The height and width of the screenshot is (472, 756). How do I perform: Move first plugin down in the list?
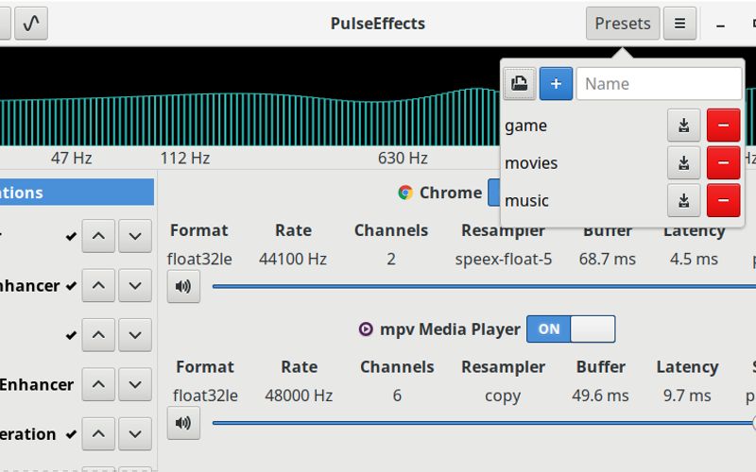[x=135, y=236]
